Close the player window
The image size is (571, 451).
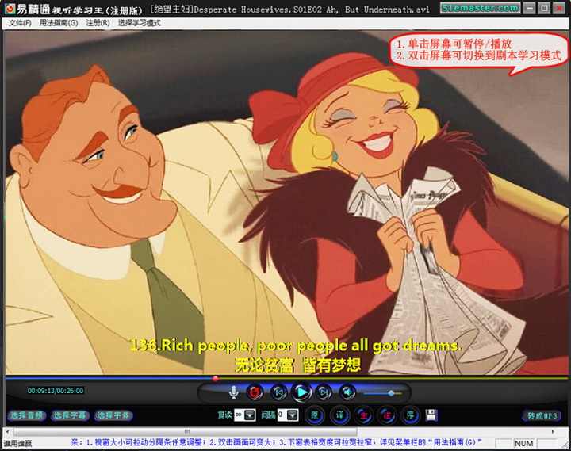pyautogui.click(x=558, y=8)
